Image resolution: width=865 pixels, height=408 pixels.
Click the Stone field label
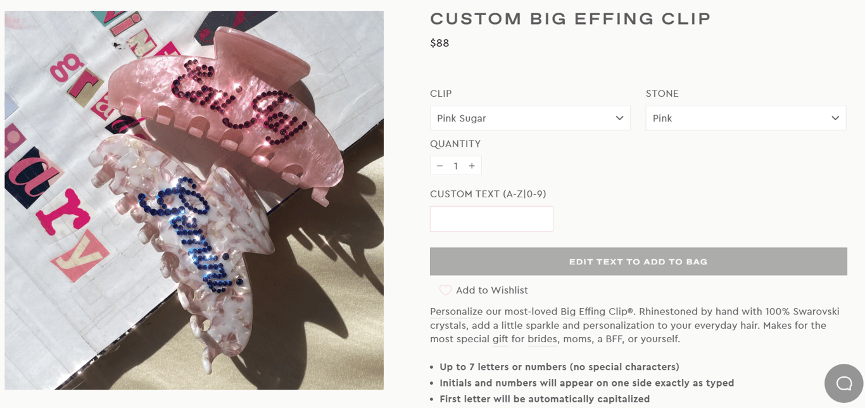662,94
